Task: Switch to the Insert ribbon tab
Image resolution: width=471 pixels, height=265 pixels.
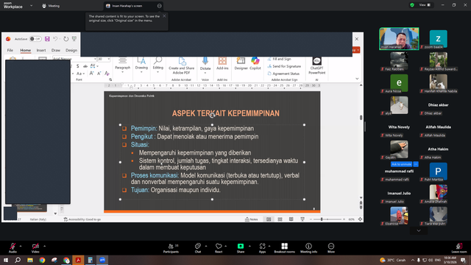Action: (41, 50)
